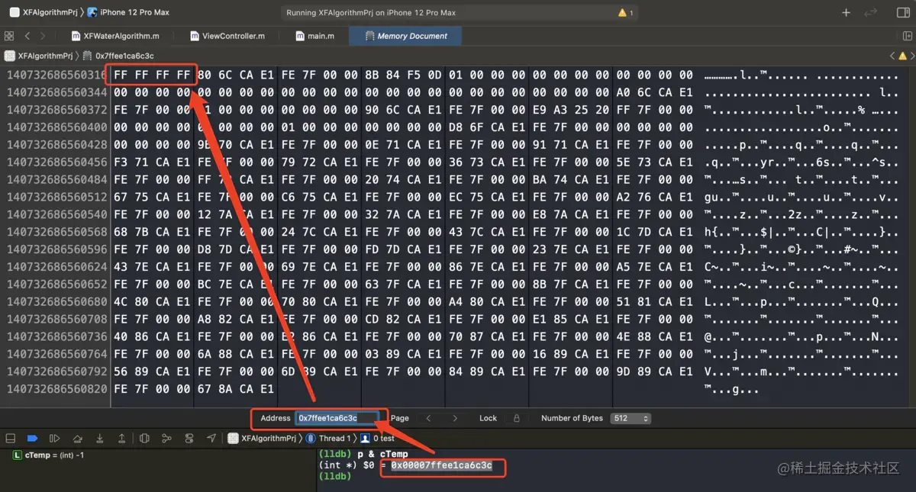Go to next memory page
The height and width of the screenshot is (492, 916).
455,419
